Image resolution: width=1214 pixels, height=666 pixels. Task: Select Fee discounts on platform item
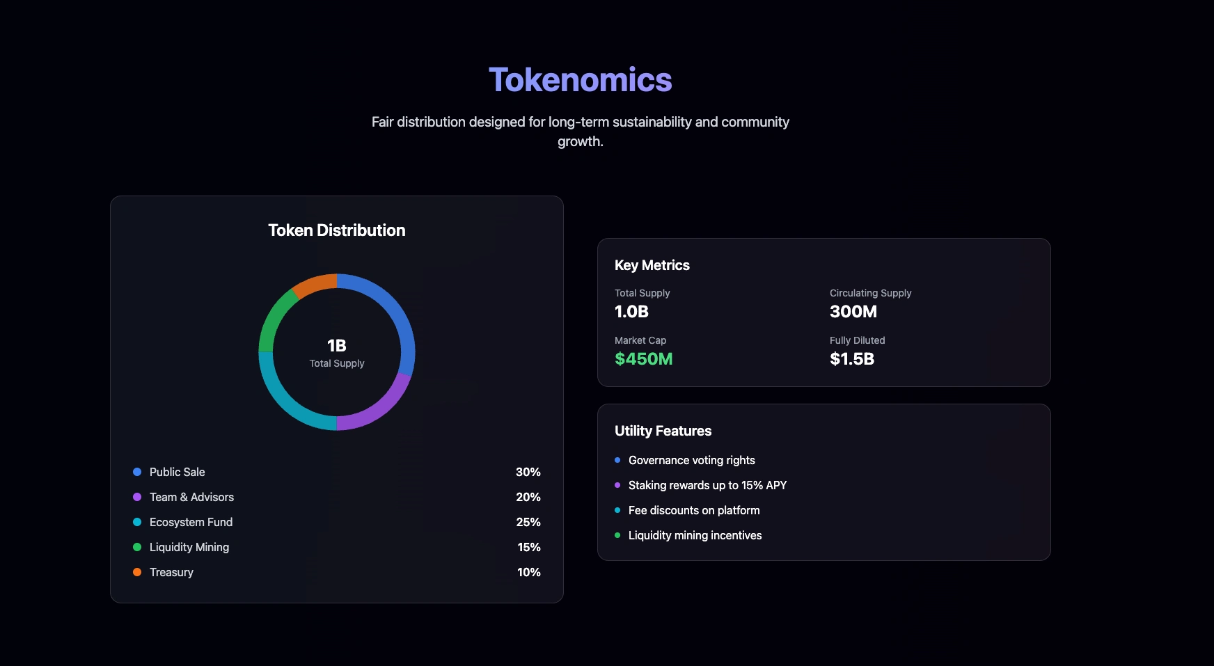pyautogui.click(x=694, y=510)
